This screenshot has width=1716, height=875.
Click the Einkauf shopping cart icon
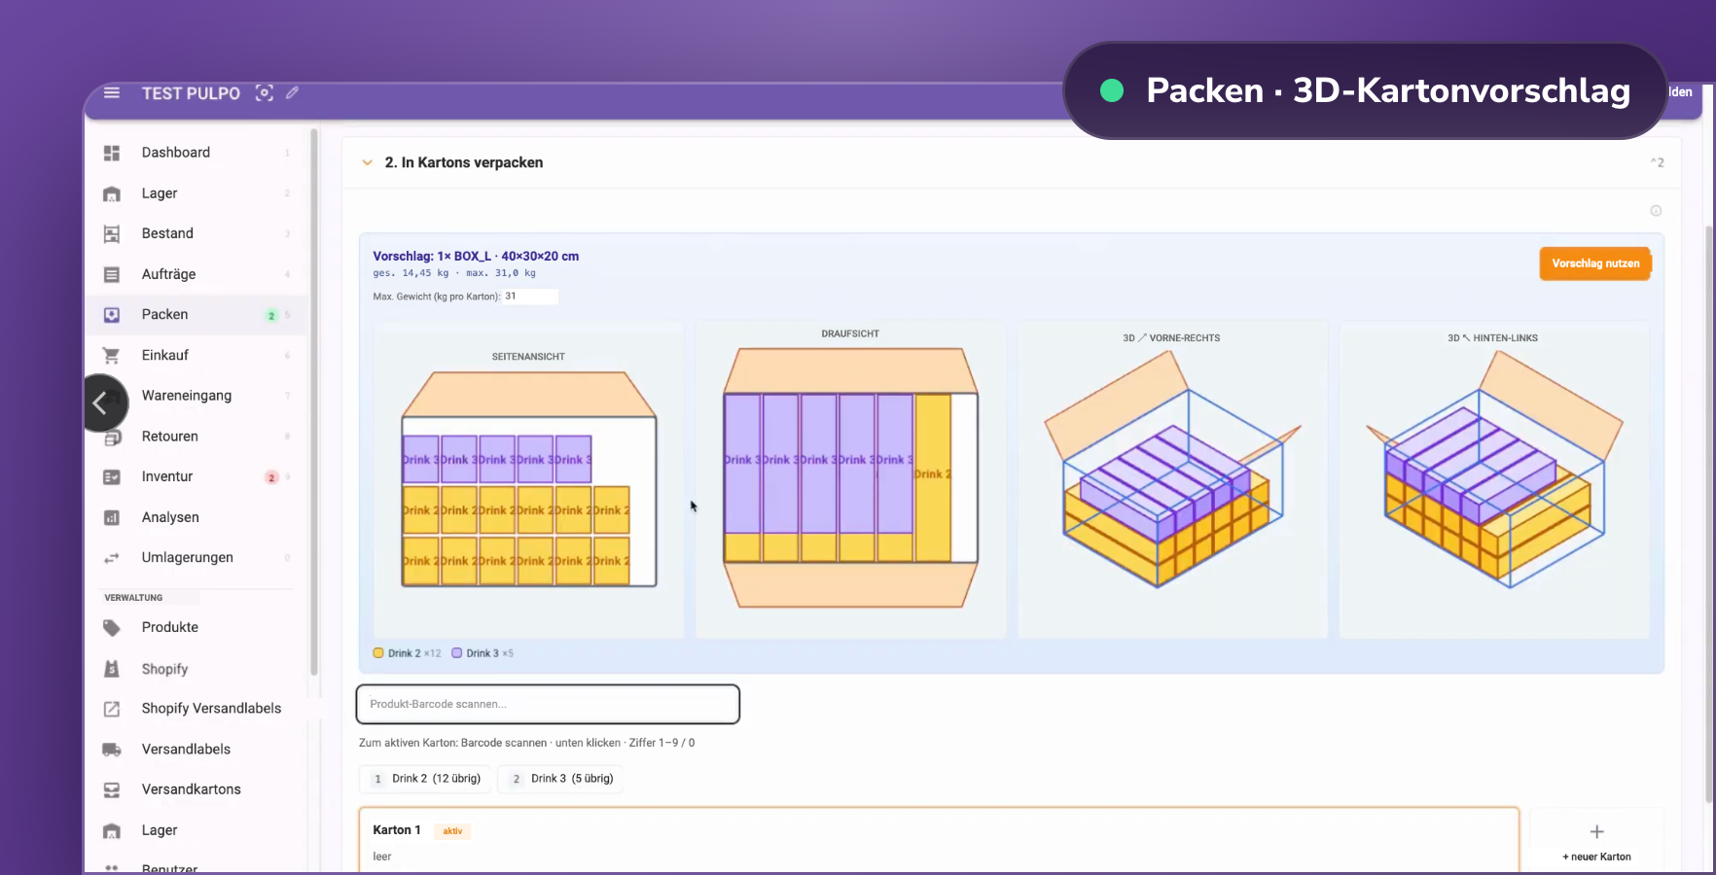[x=112, y=355]
